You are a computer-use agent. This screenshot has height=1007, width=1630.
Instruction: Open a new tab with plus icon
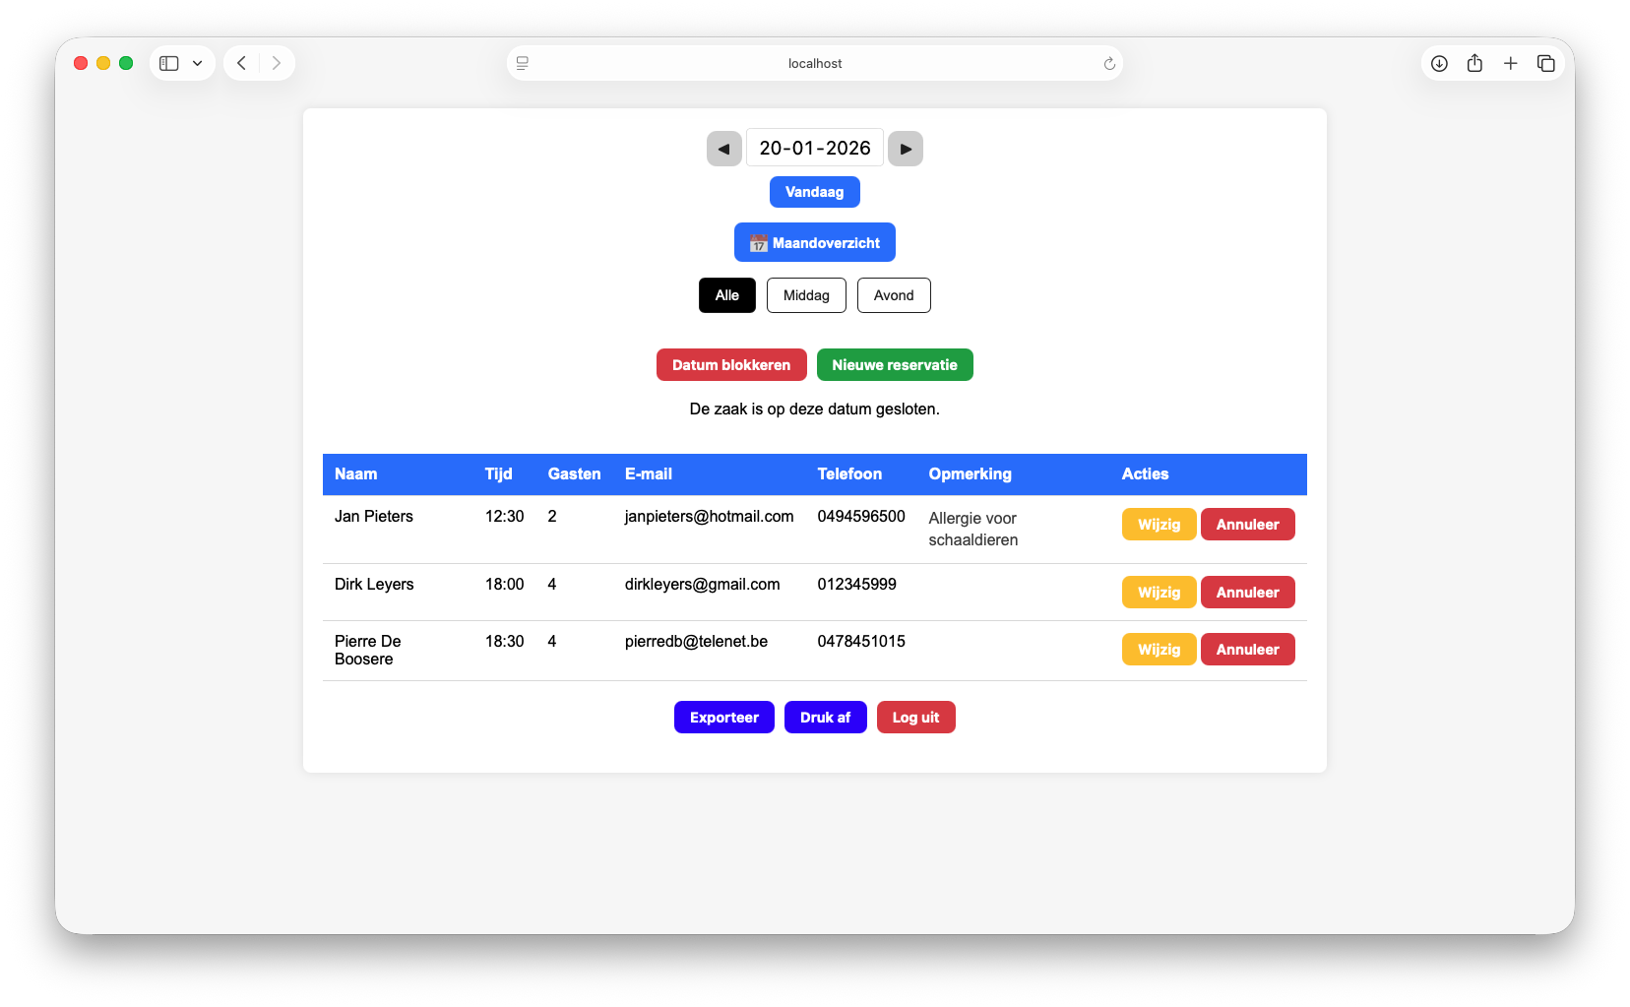[x=1510, y=63]
